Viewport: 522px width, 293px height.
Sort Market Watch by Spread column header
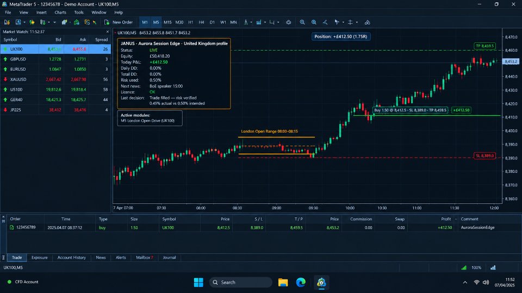pyautogui.click(x=101, y=40)
